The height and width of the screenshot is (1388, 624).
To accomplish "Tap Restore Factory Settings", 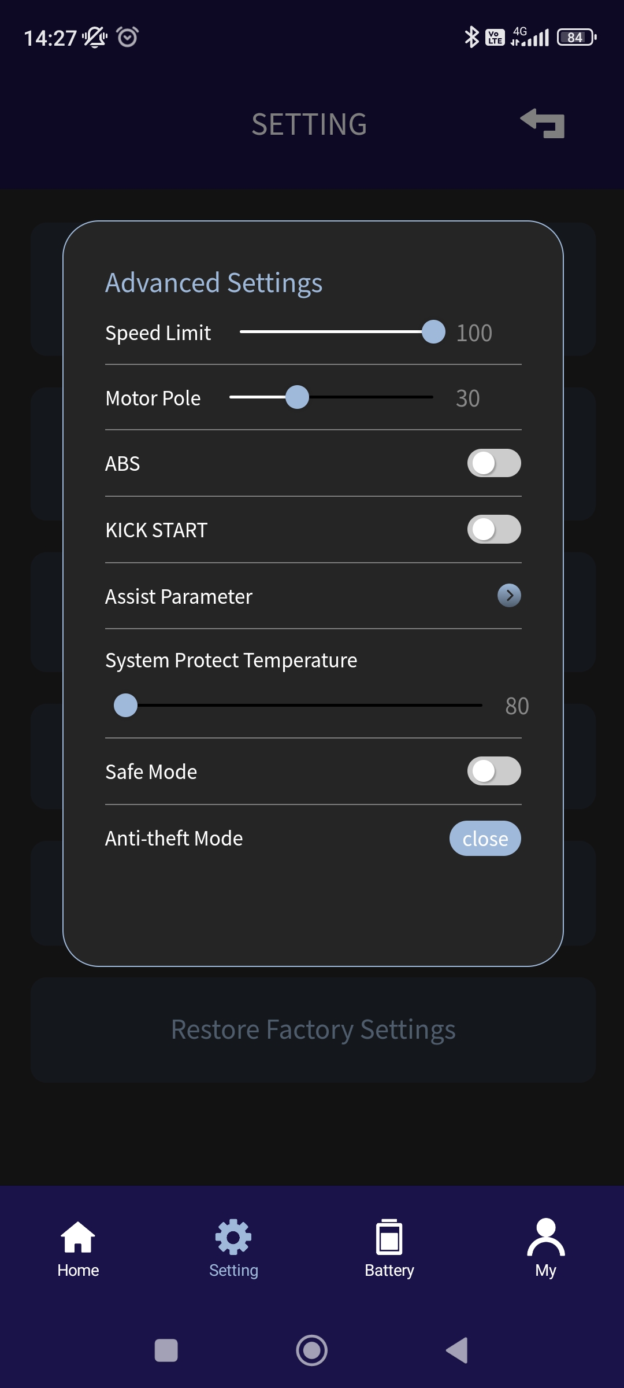I will tap(313, 1029).
